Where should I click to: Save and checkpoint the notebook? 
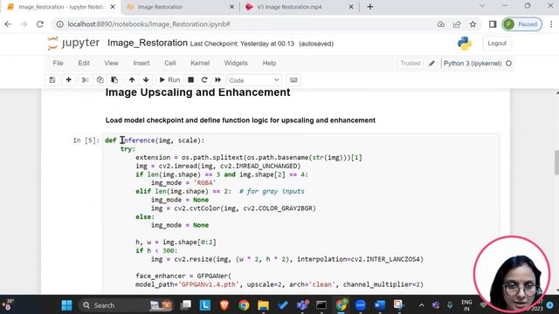tap(52, 80)
